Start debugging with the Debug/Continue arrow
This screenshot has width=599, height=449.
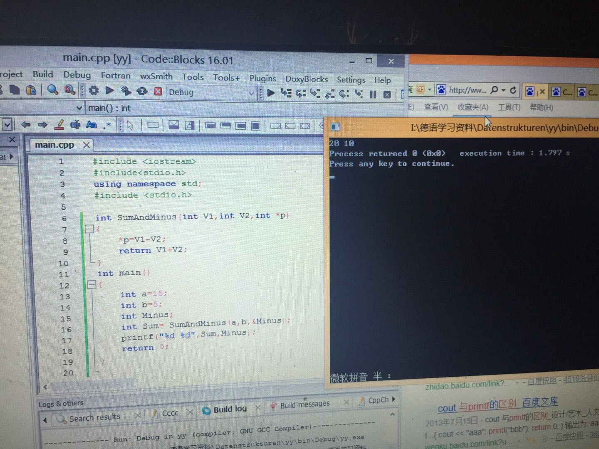271,93
